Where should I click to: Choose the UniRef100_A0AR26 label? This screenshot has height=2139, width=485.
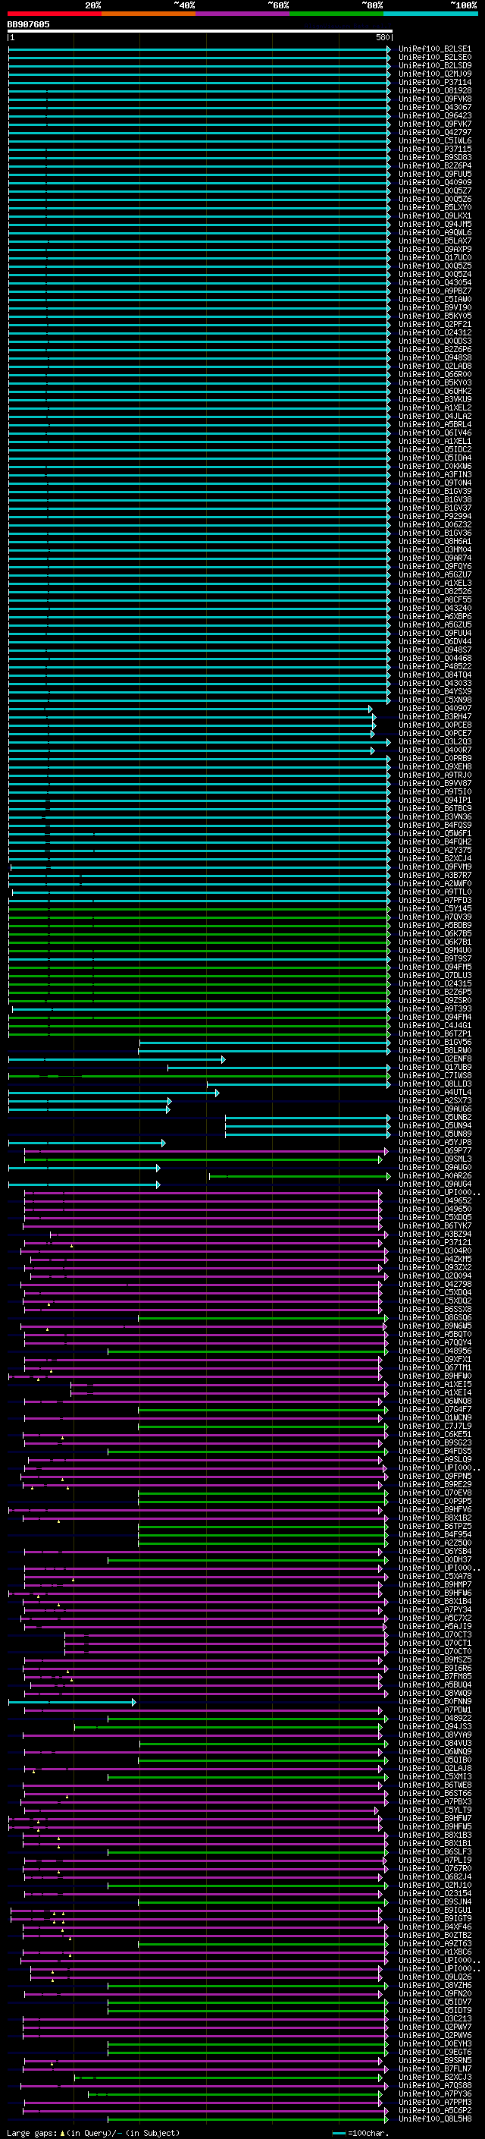pyautogui.click(x=434, y=1176)
